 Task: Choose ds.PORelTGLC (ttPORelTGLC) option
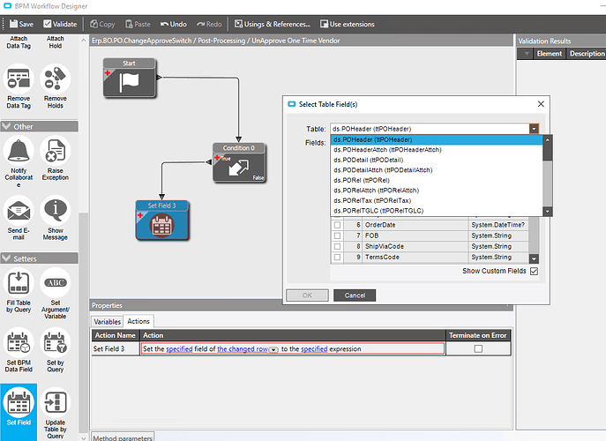point(437,211)
